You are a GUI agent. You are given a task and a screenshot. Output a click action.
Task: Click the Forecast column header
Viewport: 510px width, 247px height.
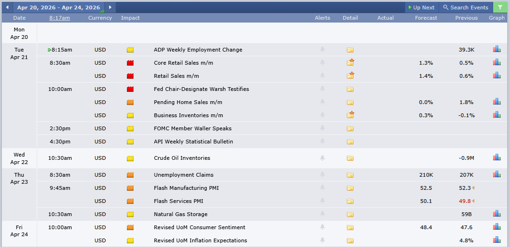click(x=426, y=18)
